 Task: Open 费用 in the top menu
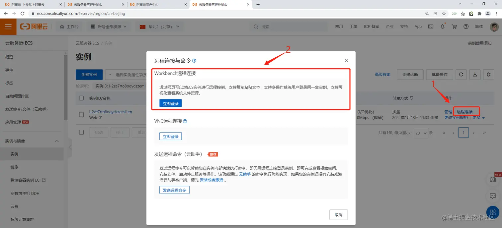click(x=339, y=27)
